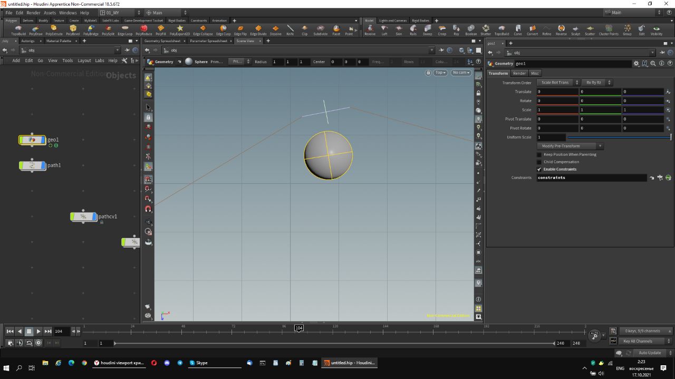This screenshot has width=675, height=379.
Task: Select the Boolean tool in the Model shelf
Action: pyautogui.click(x=471, y=29)
